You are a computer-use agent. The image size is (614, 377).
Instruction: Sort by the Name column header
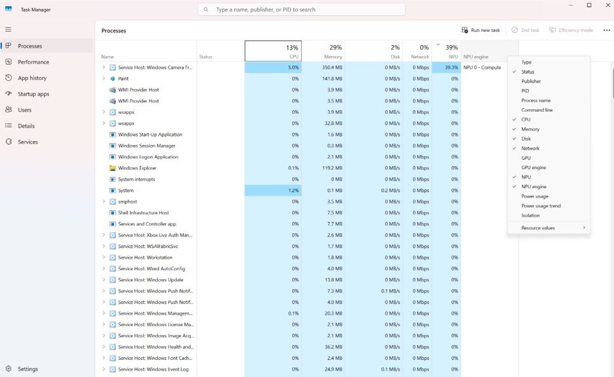[x=146, y=51]
